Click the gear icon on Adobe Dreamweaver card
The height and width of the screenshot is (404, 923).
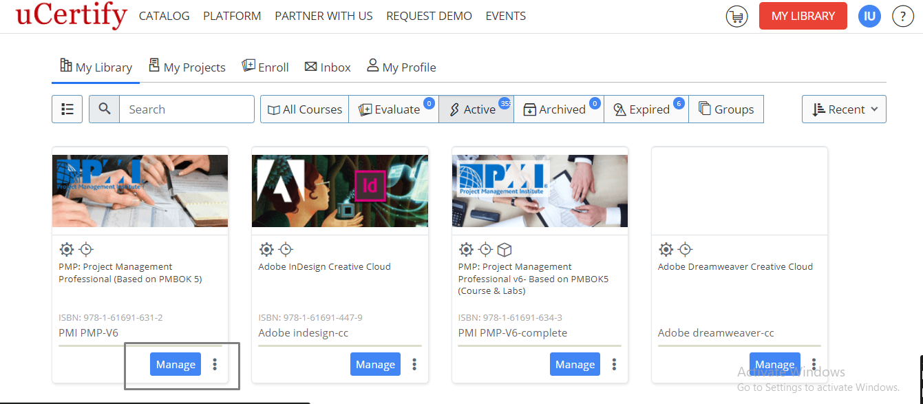tap(666, 249)
